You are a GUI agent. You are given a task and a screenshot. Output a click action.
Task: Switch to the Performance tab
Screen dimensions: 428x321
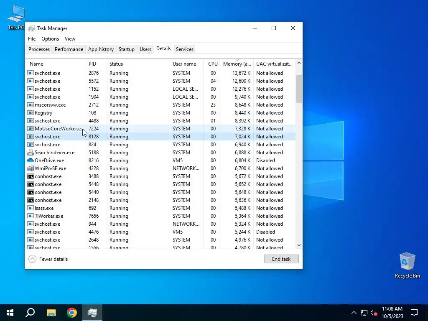point(69,49)
